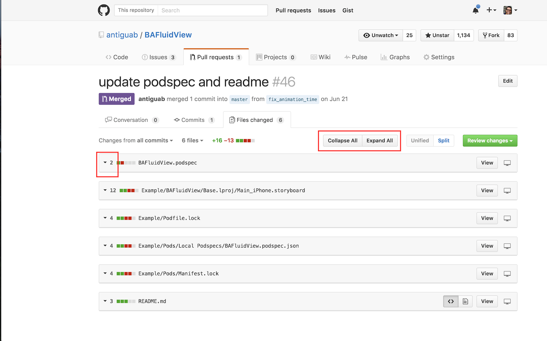Image resolution: width=547 pixels, height=341 pixels.
Task: Toggle the Example/Podfile.lock file diff
Action: (x=105, y=218)
